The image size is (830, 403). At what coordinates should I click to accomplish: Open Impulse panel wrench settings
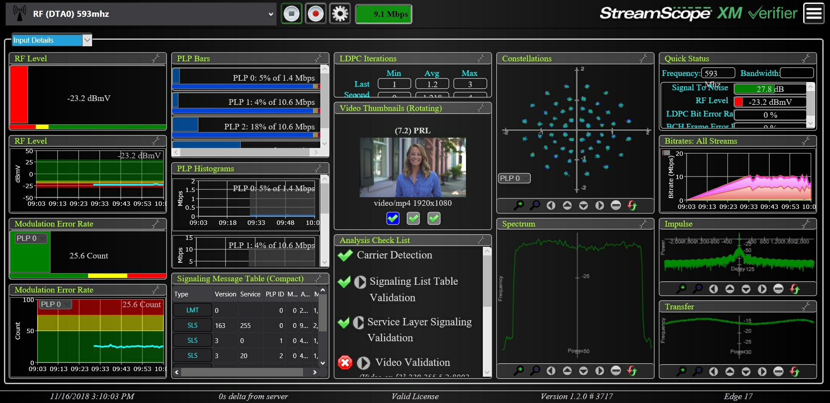coord(806,224)
